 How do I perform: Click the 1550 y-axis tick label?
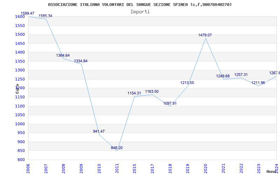click(20, 26)
